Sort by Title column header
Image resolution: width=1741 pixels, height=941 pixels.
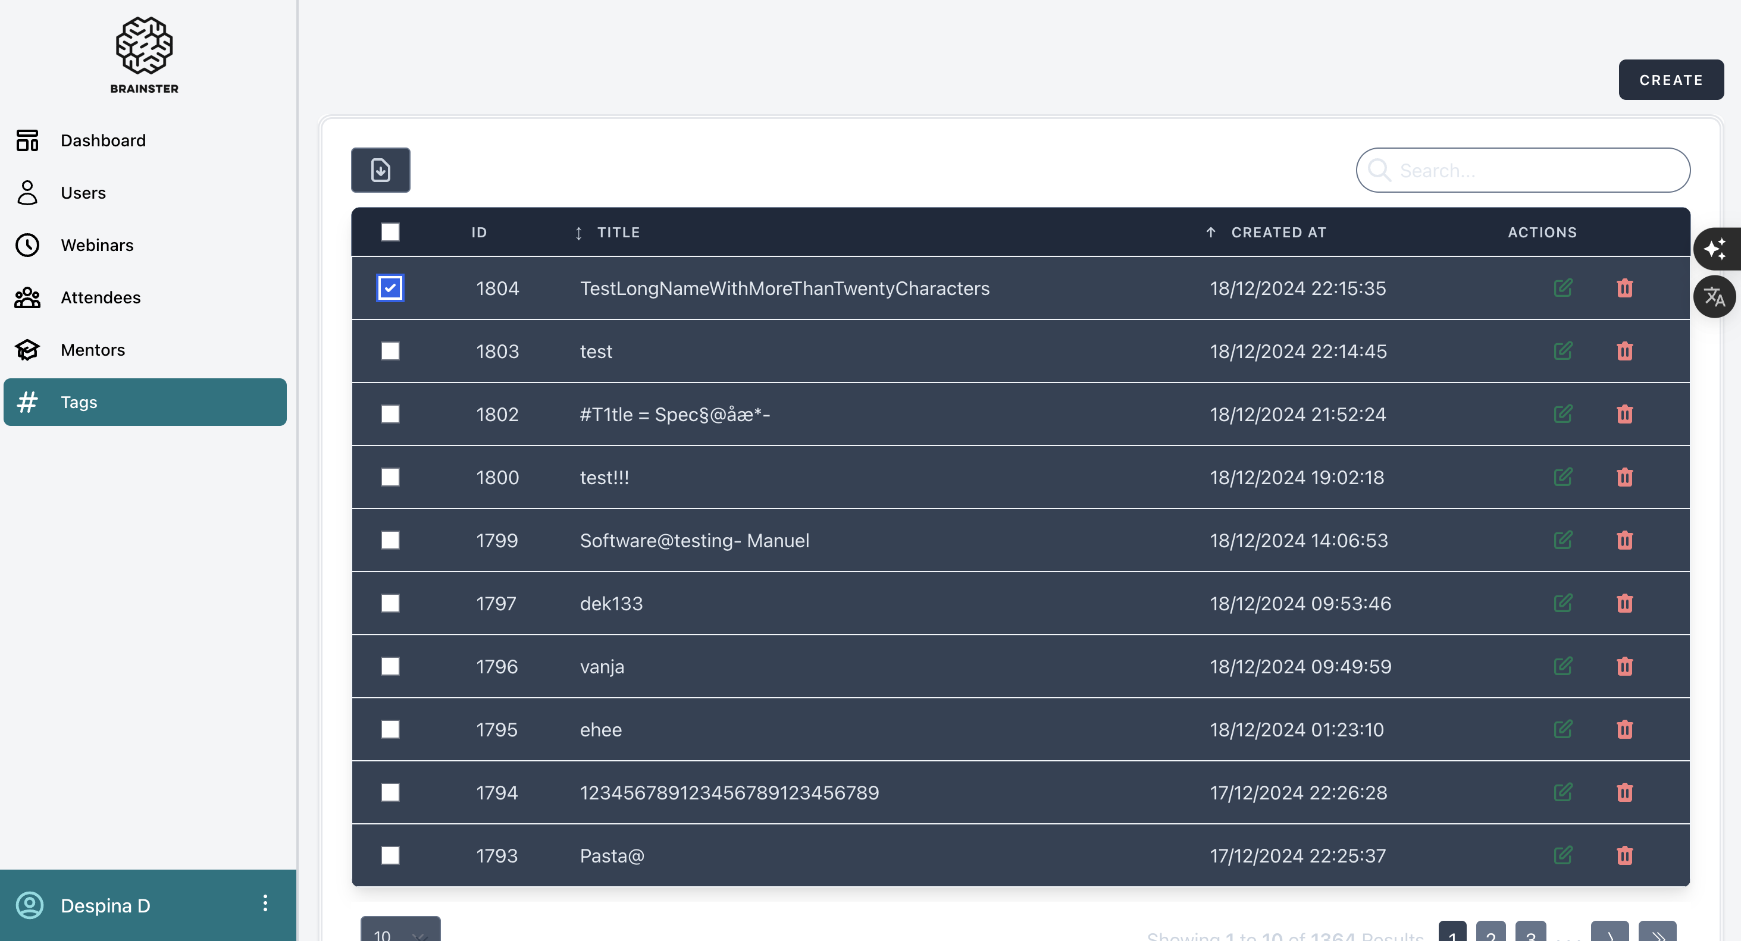(x=618, y=233)
